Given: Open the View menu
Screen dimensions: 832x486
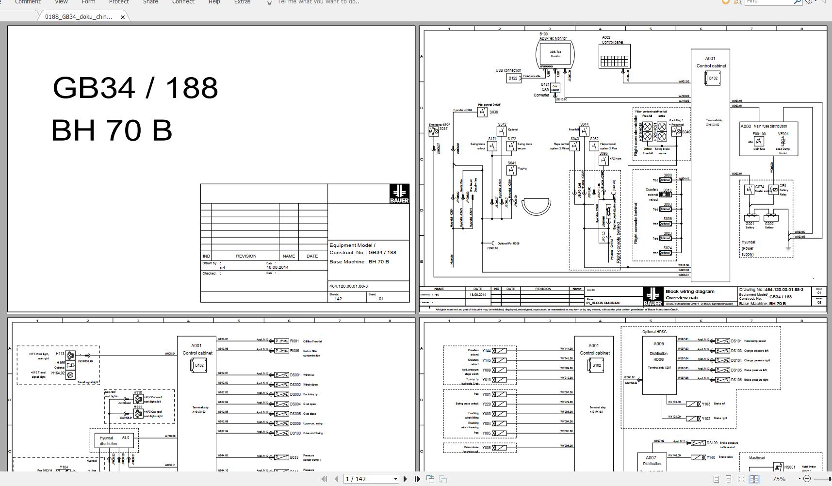Looking at the screenshot, I should (x=61, y=2).
